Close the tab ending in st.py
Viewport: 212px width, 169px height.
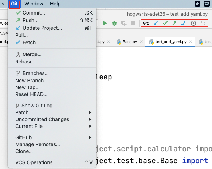pos(109,42)
